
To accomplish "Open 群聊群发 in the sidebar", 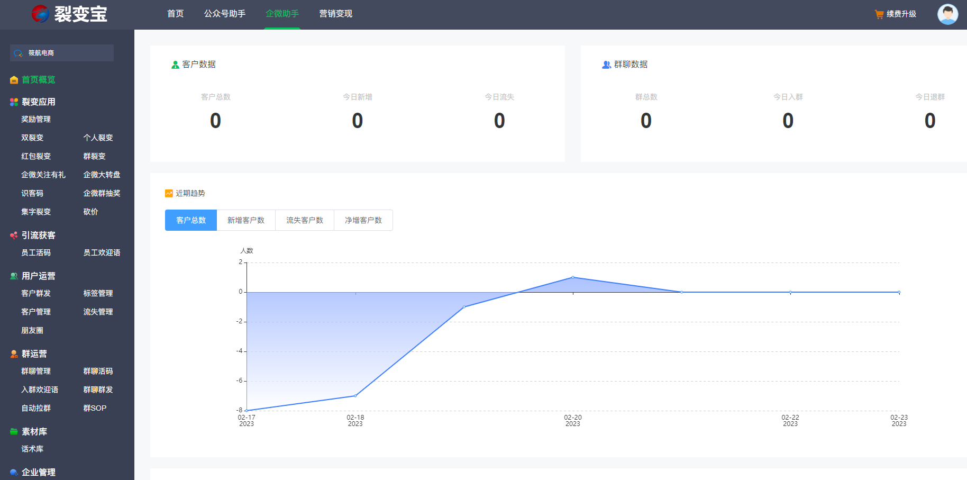I will tap(98, 390).
